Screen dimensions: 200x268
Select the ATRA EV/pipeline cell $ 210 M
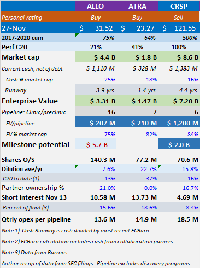pyautogui.click(x=137, y=123)
